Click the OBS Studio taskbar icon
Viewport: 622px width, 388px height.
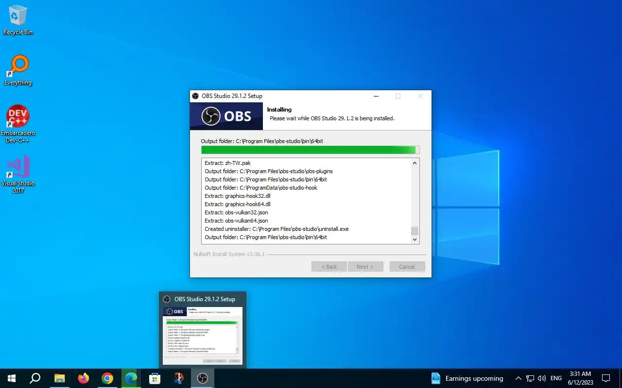point(203,378)
